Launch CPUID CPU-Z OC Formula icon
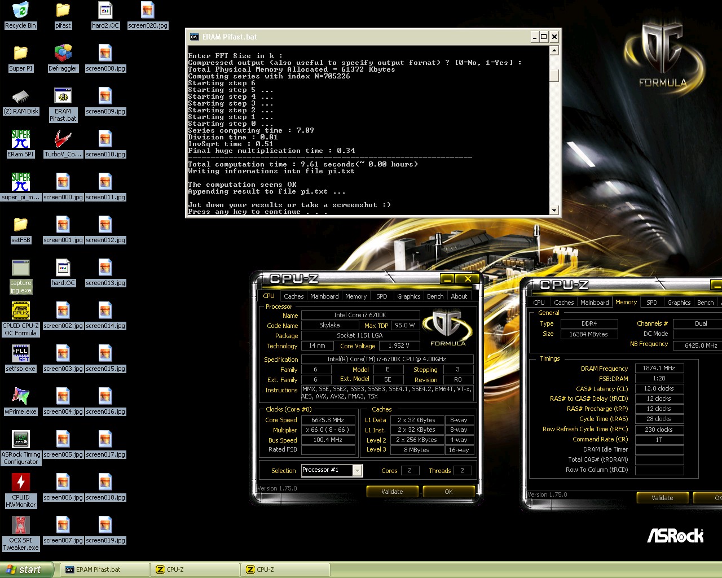The image size is (722, 578). 21,319
